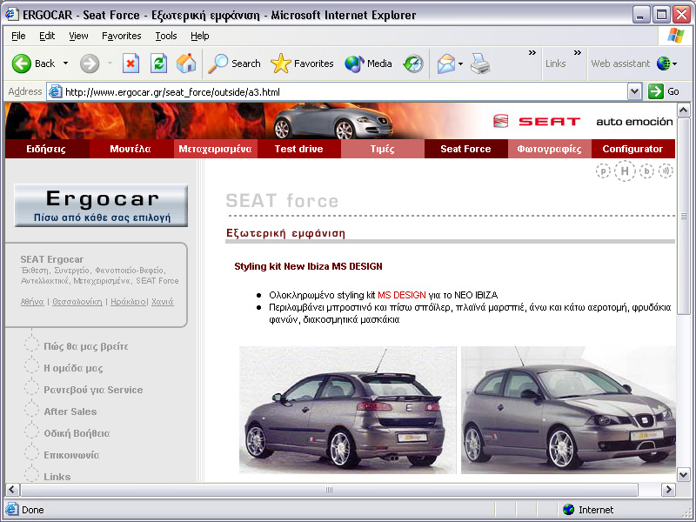Stop loading the page
The image size is (696, 522).
click(x=130, y=64)
